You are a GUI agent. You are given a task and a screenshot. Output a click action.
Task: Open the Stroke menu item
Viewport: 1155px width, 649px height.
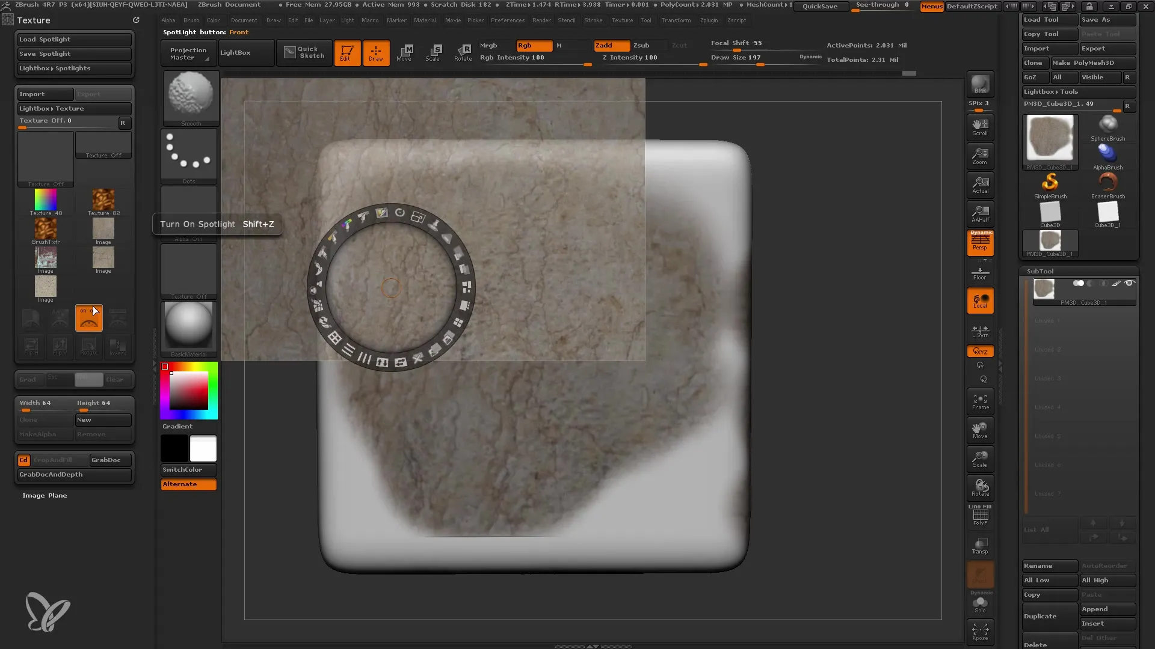point(593,20)
